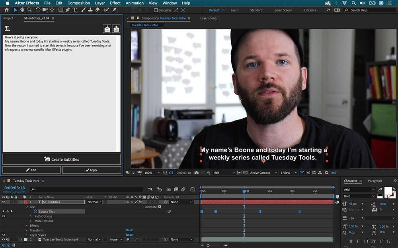Pick the Puppet Pin tool
The width and height of the screenshot is (398, 248).
[115, 10]
